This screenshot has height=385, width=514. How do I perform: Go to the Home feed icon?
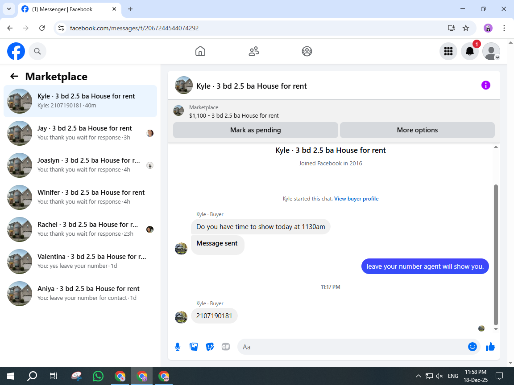point(200,51)
